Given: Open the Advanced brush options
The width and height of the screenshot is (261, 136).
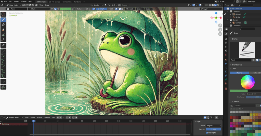Looking at the screenshot, I should [x=130, y=9].
